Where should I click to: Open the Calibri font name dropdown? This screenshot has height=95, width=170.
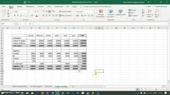click(27, 11)
